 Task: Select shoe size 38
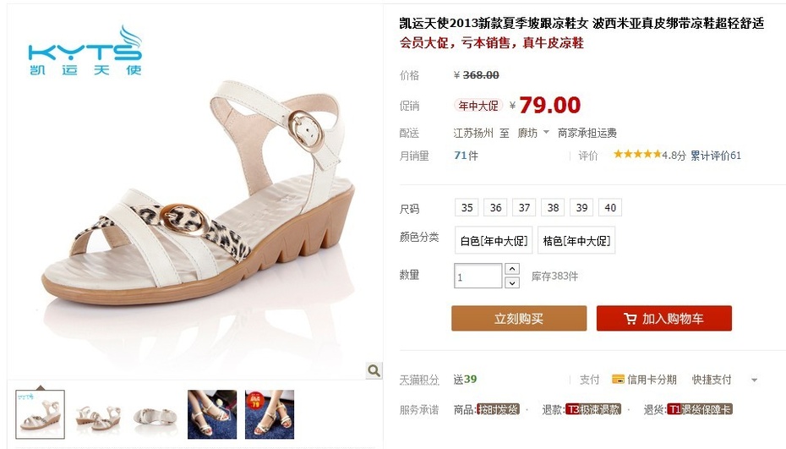553,208
